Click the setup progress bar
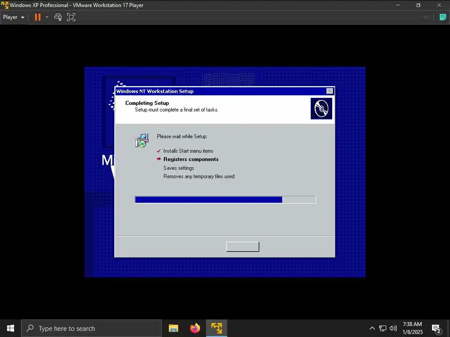This screenshot has width=450, height=337. 225,200
